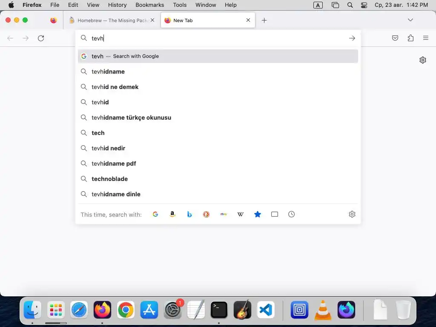Search history using the clock icon
Image resolution: width=436 pixels, height=327 pixels.
coord(291,214)
